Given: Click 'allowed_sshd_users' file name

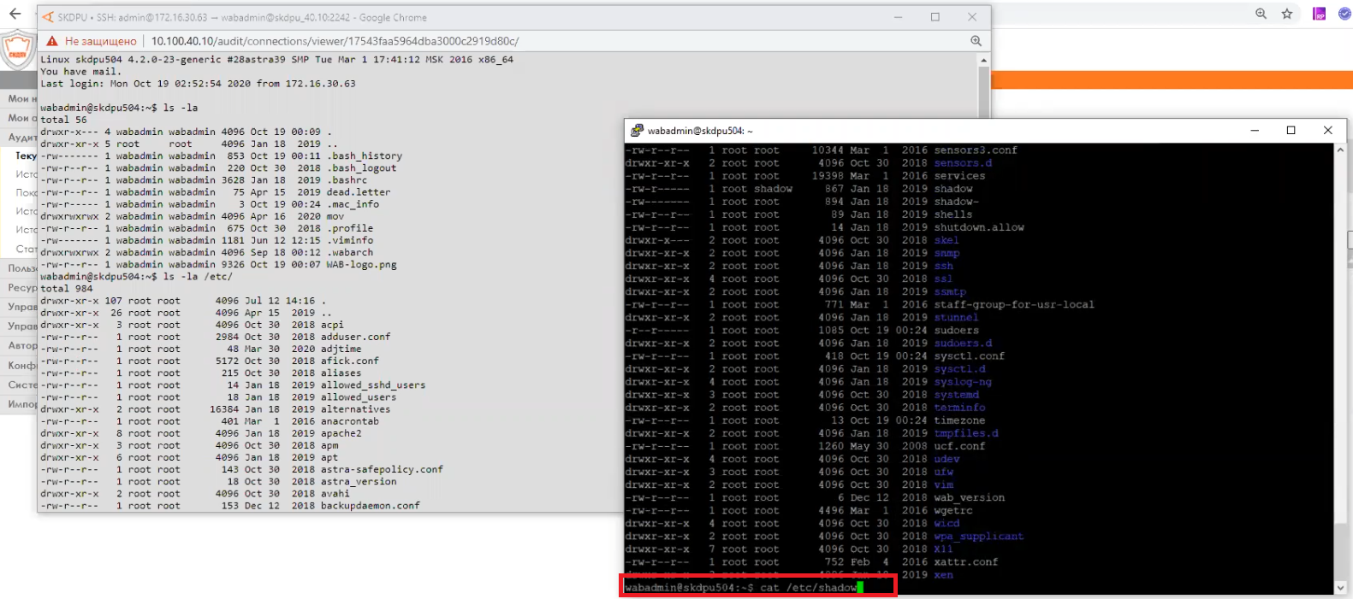Looking at the screenshot, I should pyautogui.click(x=373, y=385).
